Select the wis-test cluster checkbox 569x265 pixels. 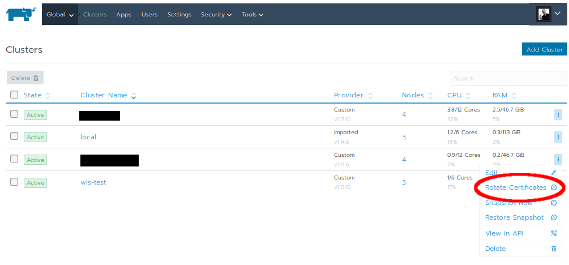(x=14, y=182)
